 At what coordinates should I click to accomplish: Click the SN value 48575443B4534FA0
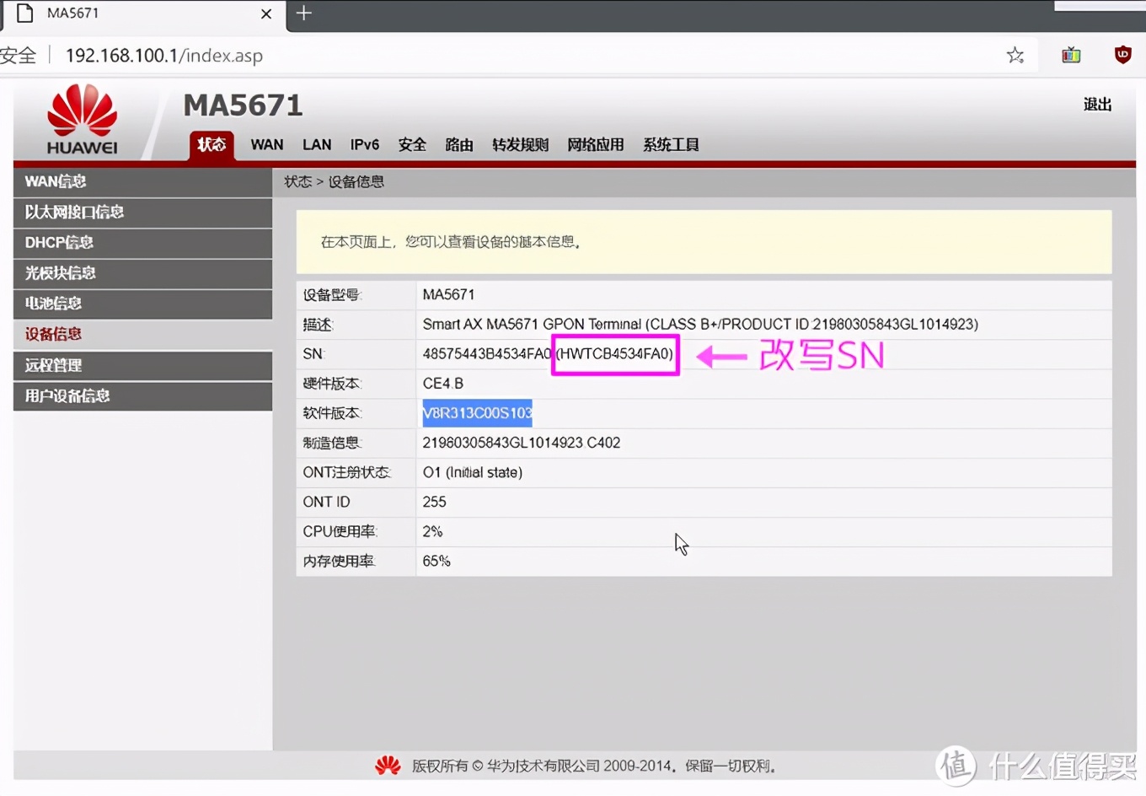coord(486,354)
